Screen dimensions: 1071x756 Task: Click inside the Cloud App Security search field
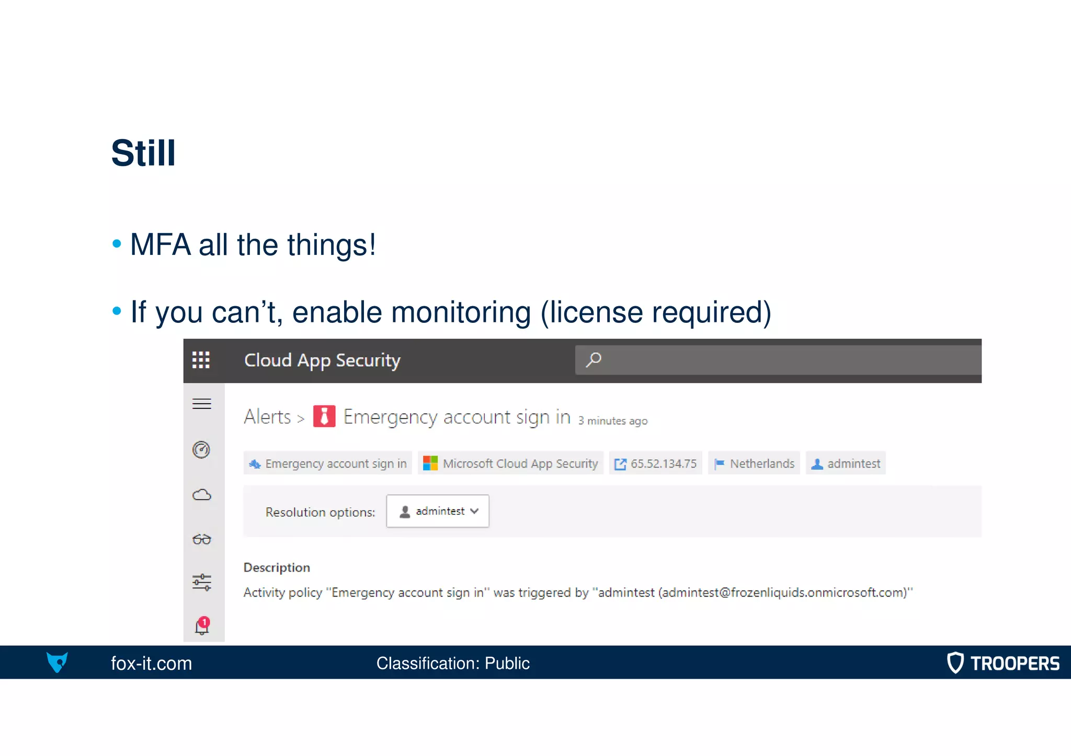[x=778, y=360]
